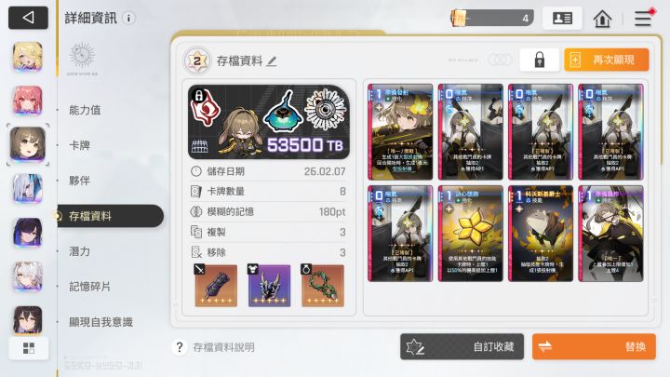
Task: Toggle the save data lock button
Action: [x=539, y=60]
